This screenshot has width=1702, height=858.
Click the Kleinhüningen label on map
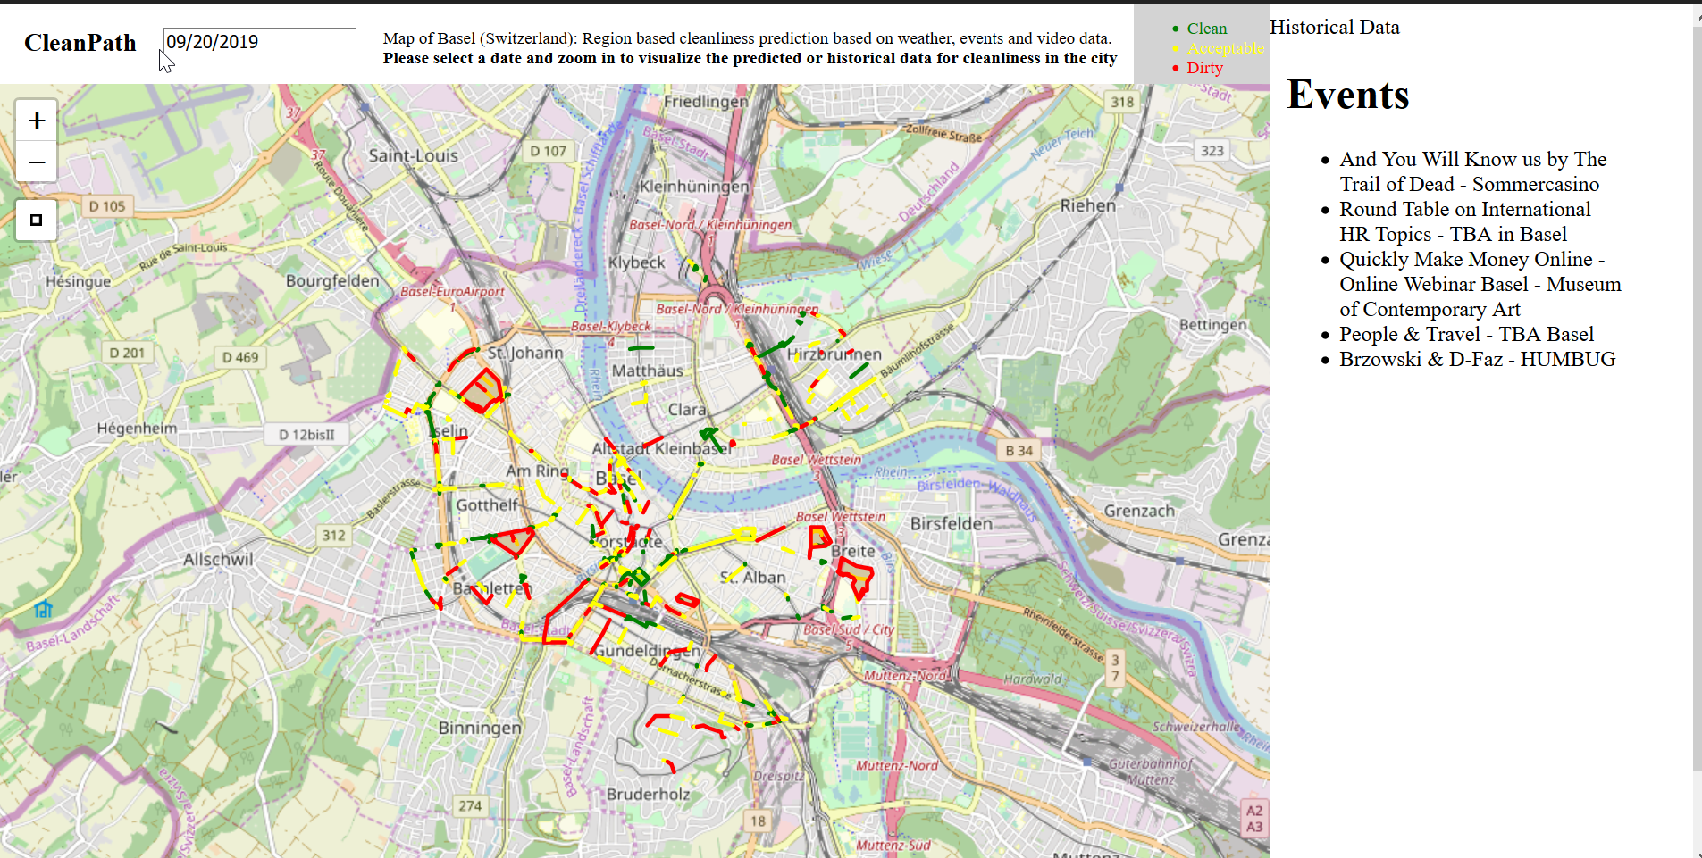click(694, 187)
